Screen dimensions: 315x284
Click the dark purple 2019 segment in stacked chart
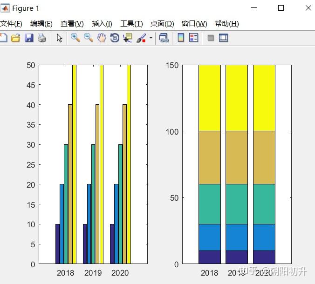[237, 257]
